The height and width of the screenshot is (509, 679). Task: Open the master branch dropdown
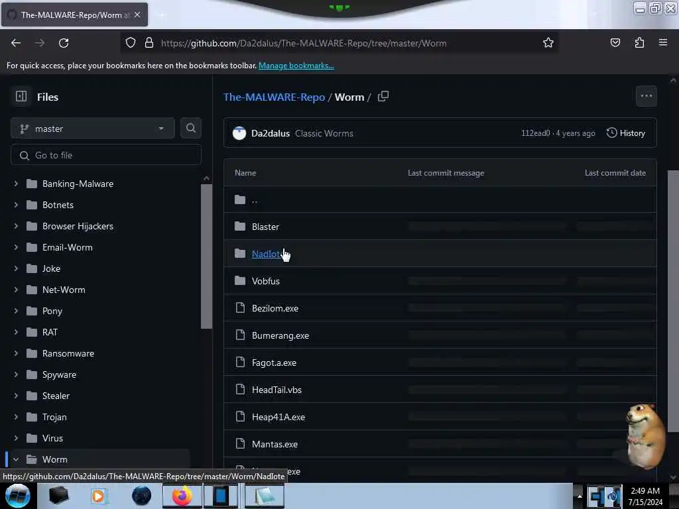(x=93, y=129)
